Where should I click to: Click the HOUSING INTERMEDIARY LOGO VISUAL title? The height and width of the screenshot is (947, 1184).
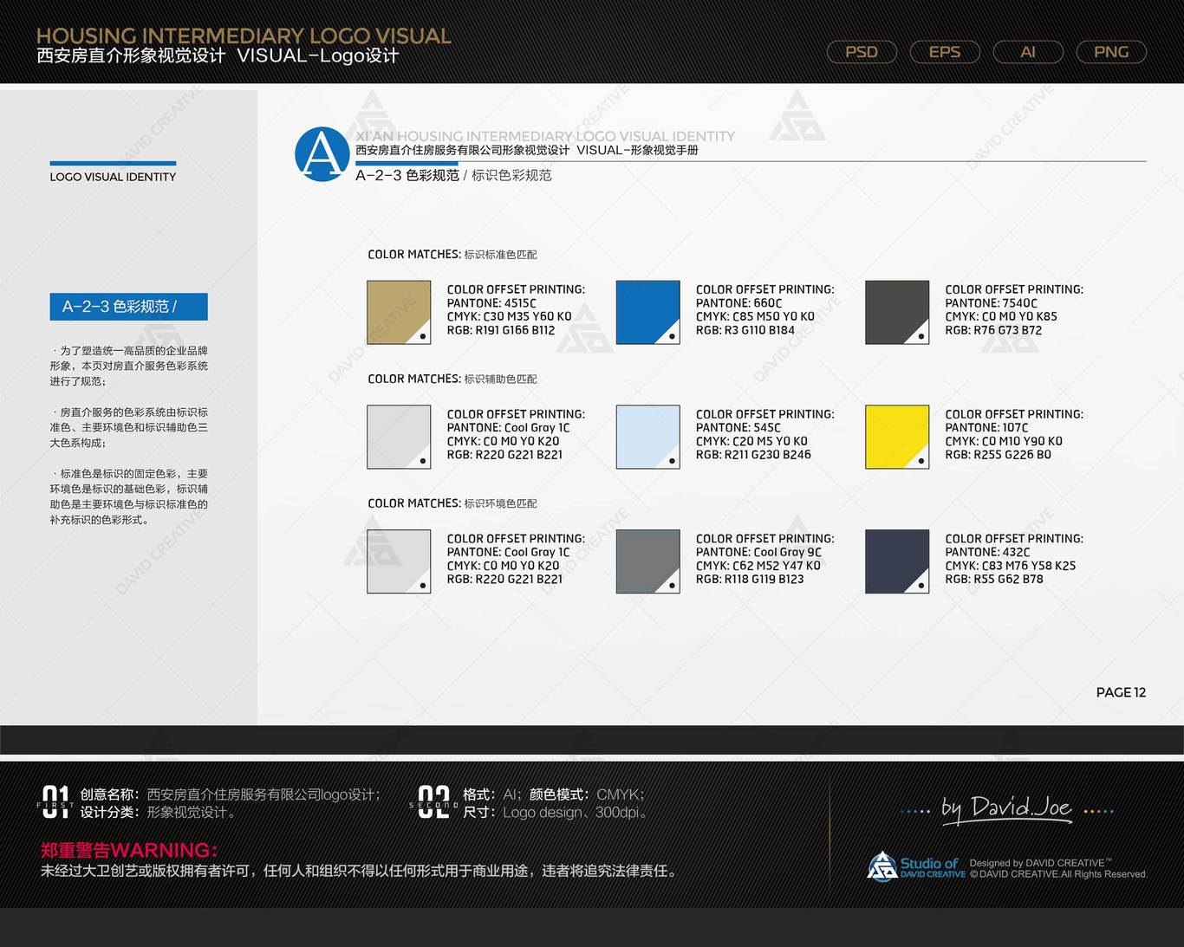(244, 36)
